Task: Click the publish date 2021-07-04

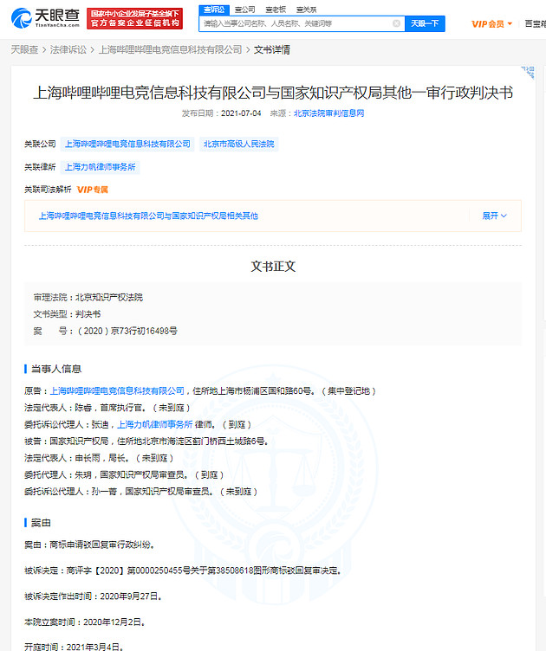Action: click(x=241, y=113)
